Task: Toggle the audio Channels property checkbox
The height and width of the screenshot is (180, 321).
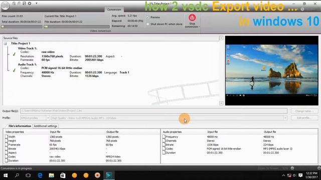Action: [164, 141]
